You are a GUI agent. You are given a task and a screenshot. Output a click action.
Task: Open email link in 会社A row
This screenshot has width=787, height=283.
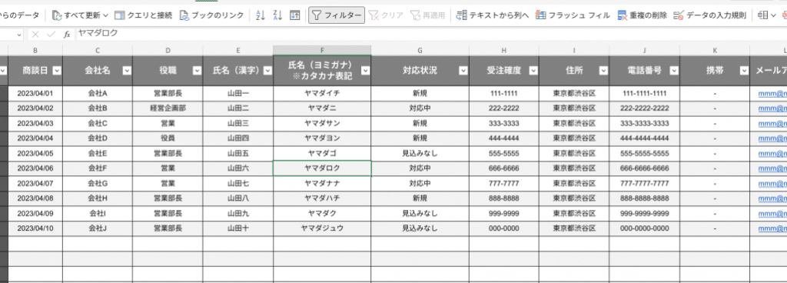coord(772,94)
